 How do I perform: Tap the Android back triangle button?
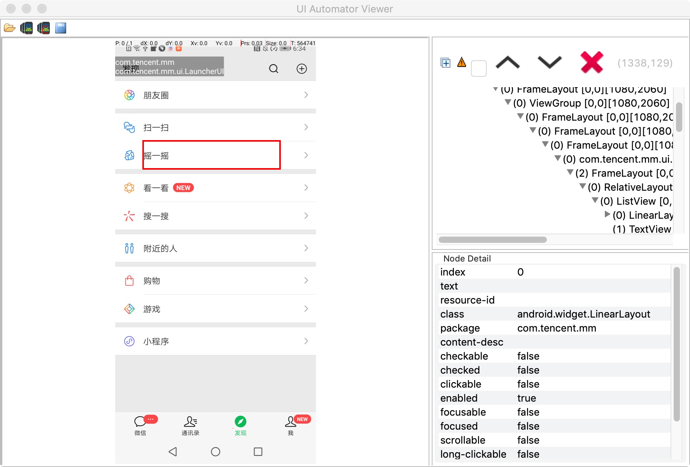coord(173,451)
